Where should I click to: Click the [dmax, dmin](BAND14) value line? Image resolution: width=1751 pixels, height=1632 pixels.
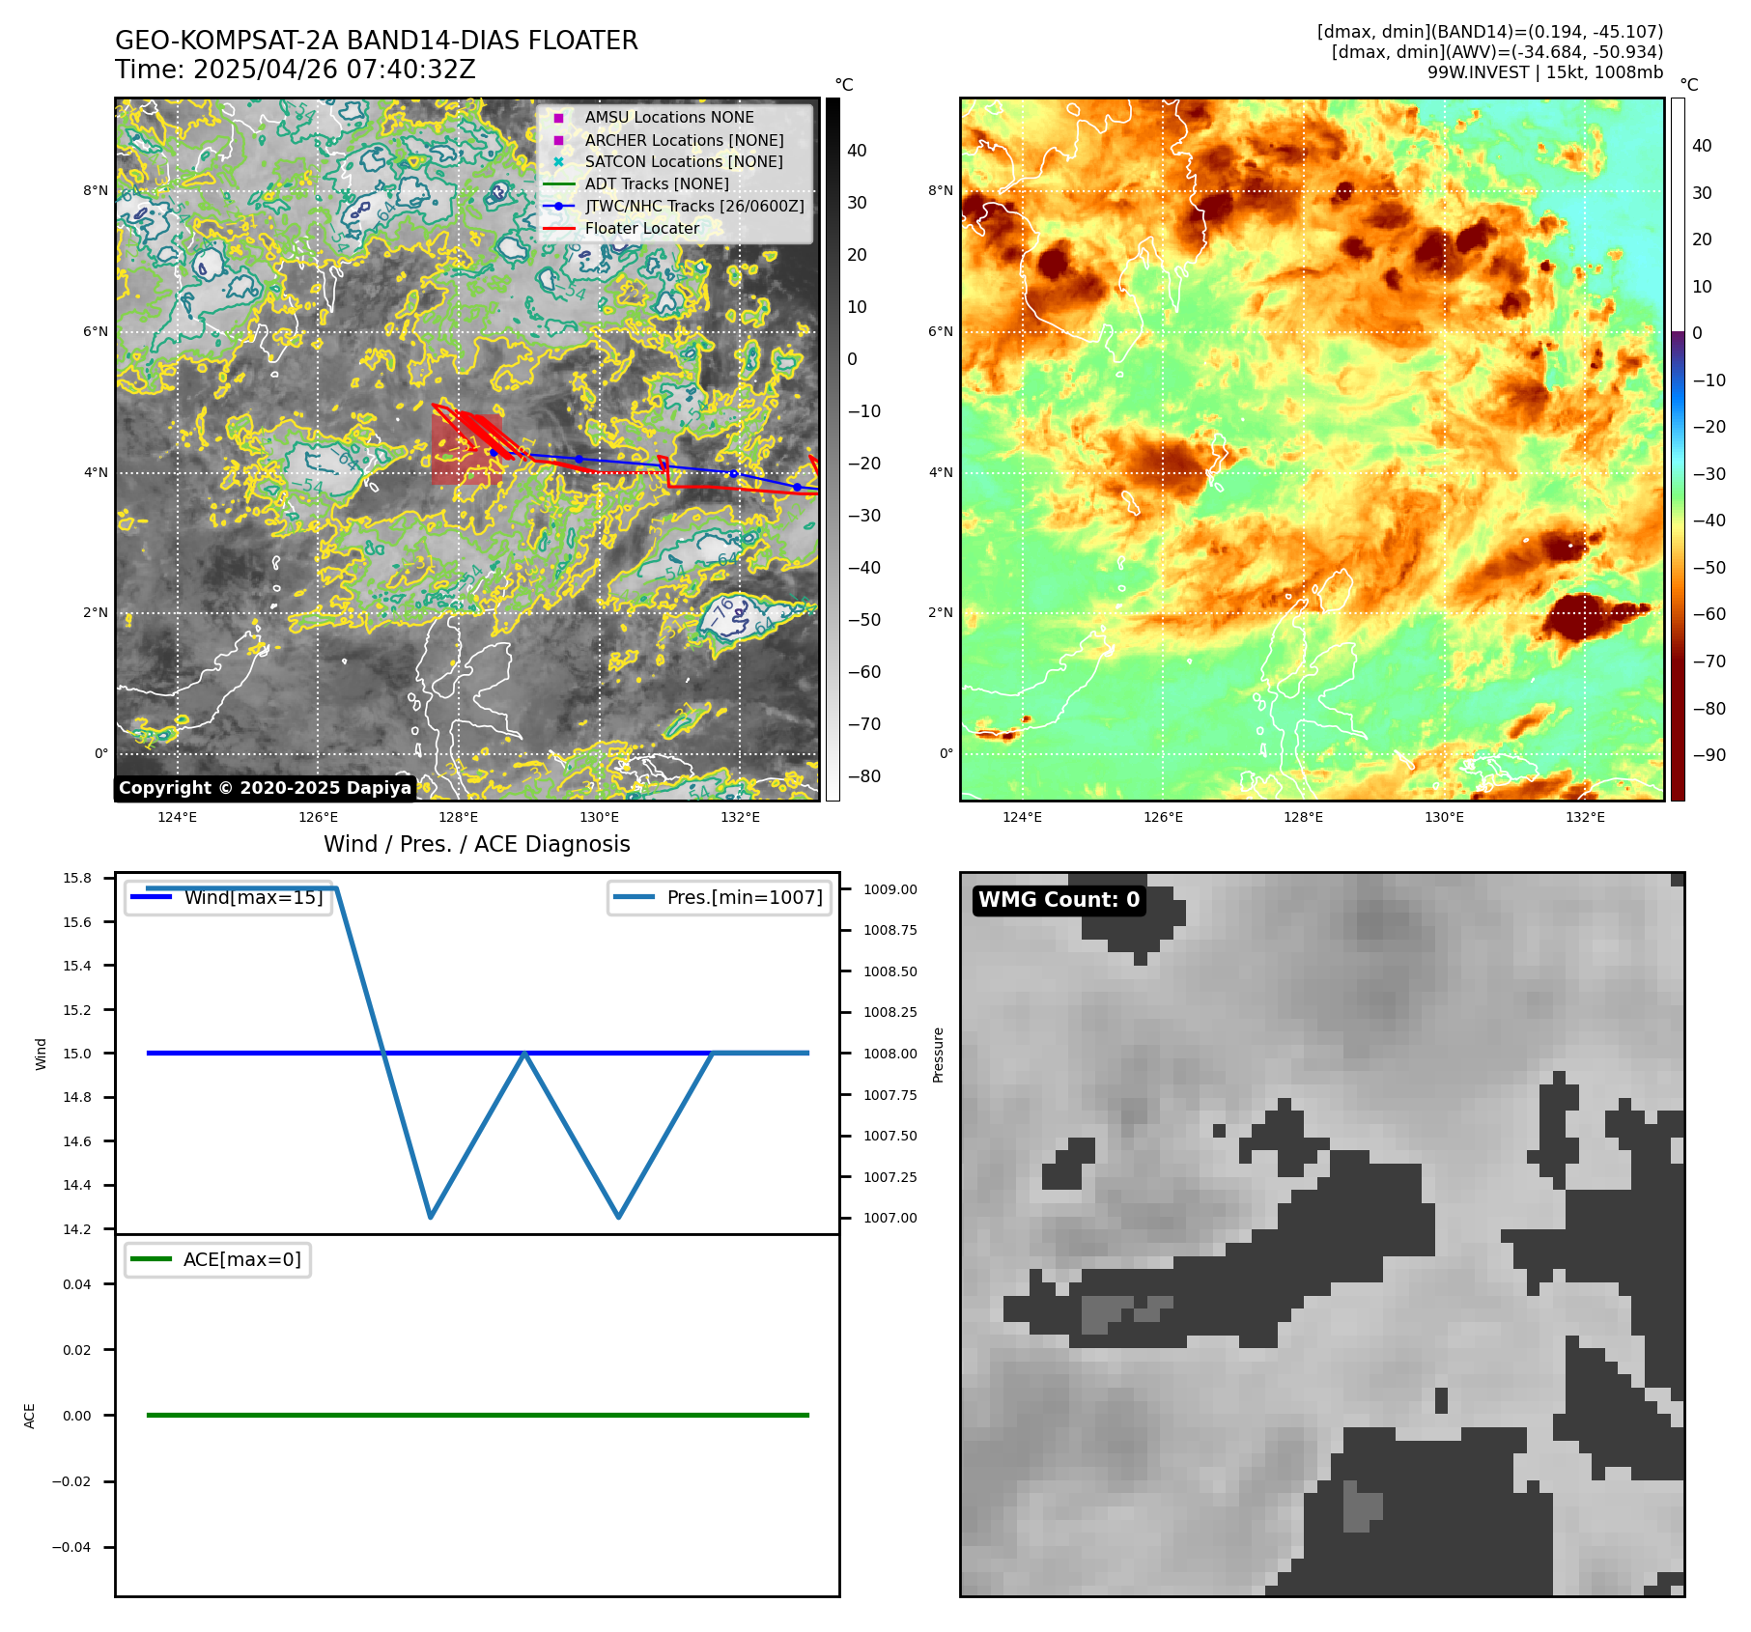pos(1490,32)
